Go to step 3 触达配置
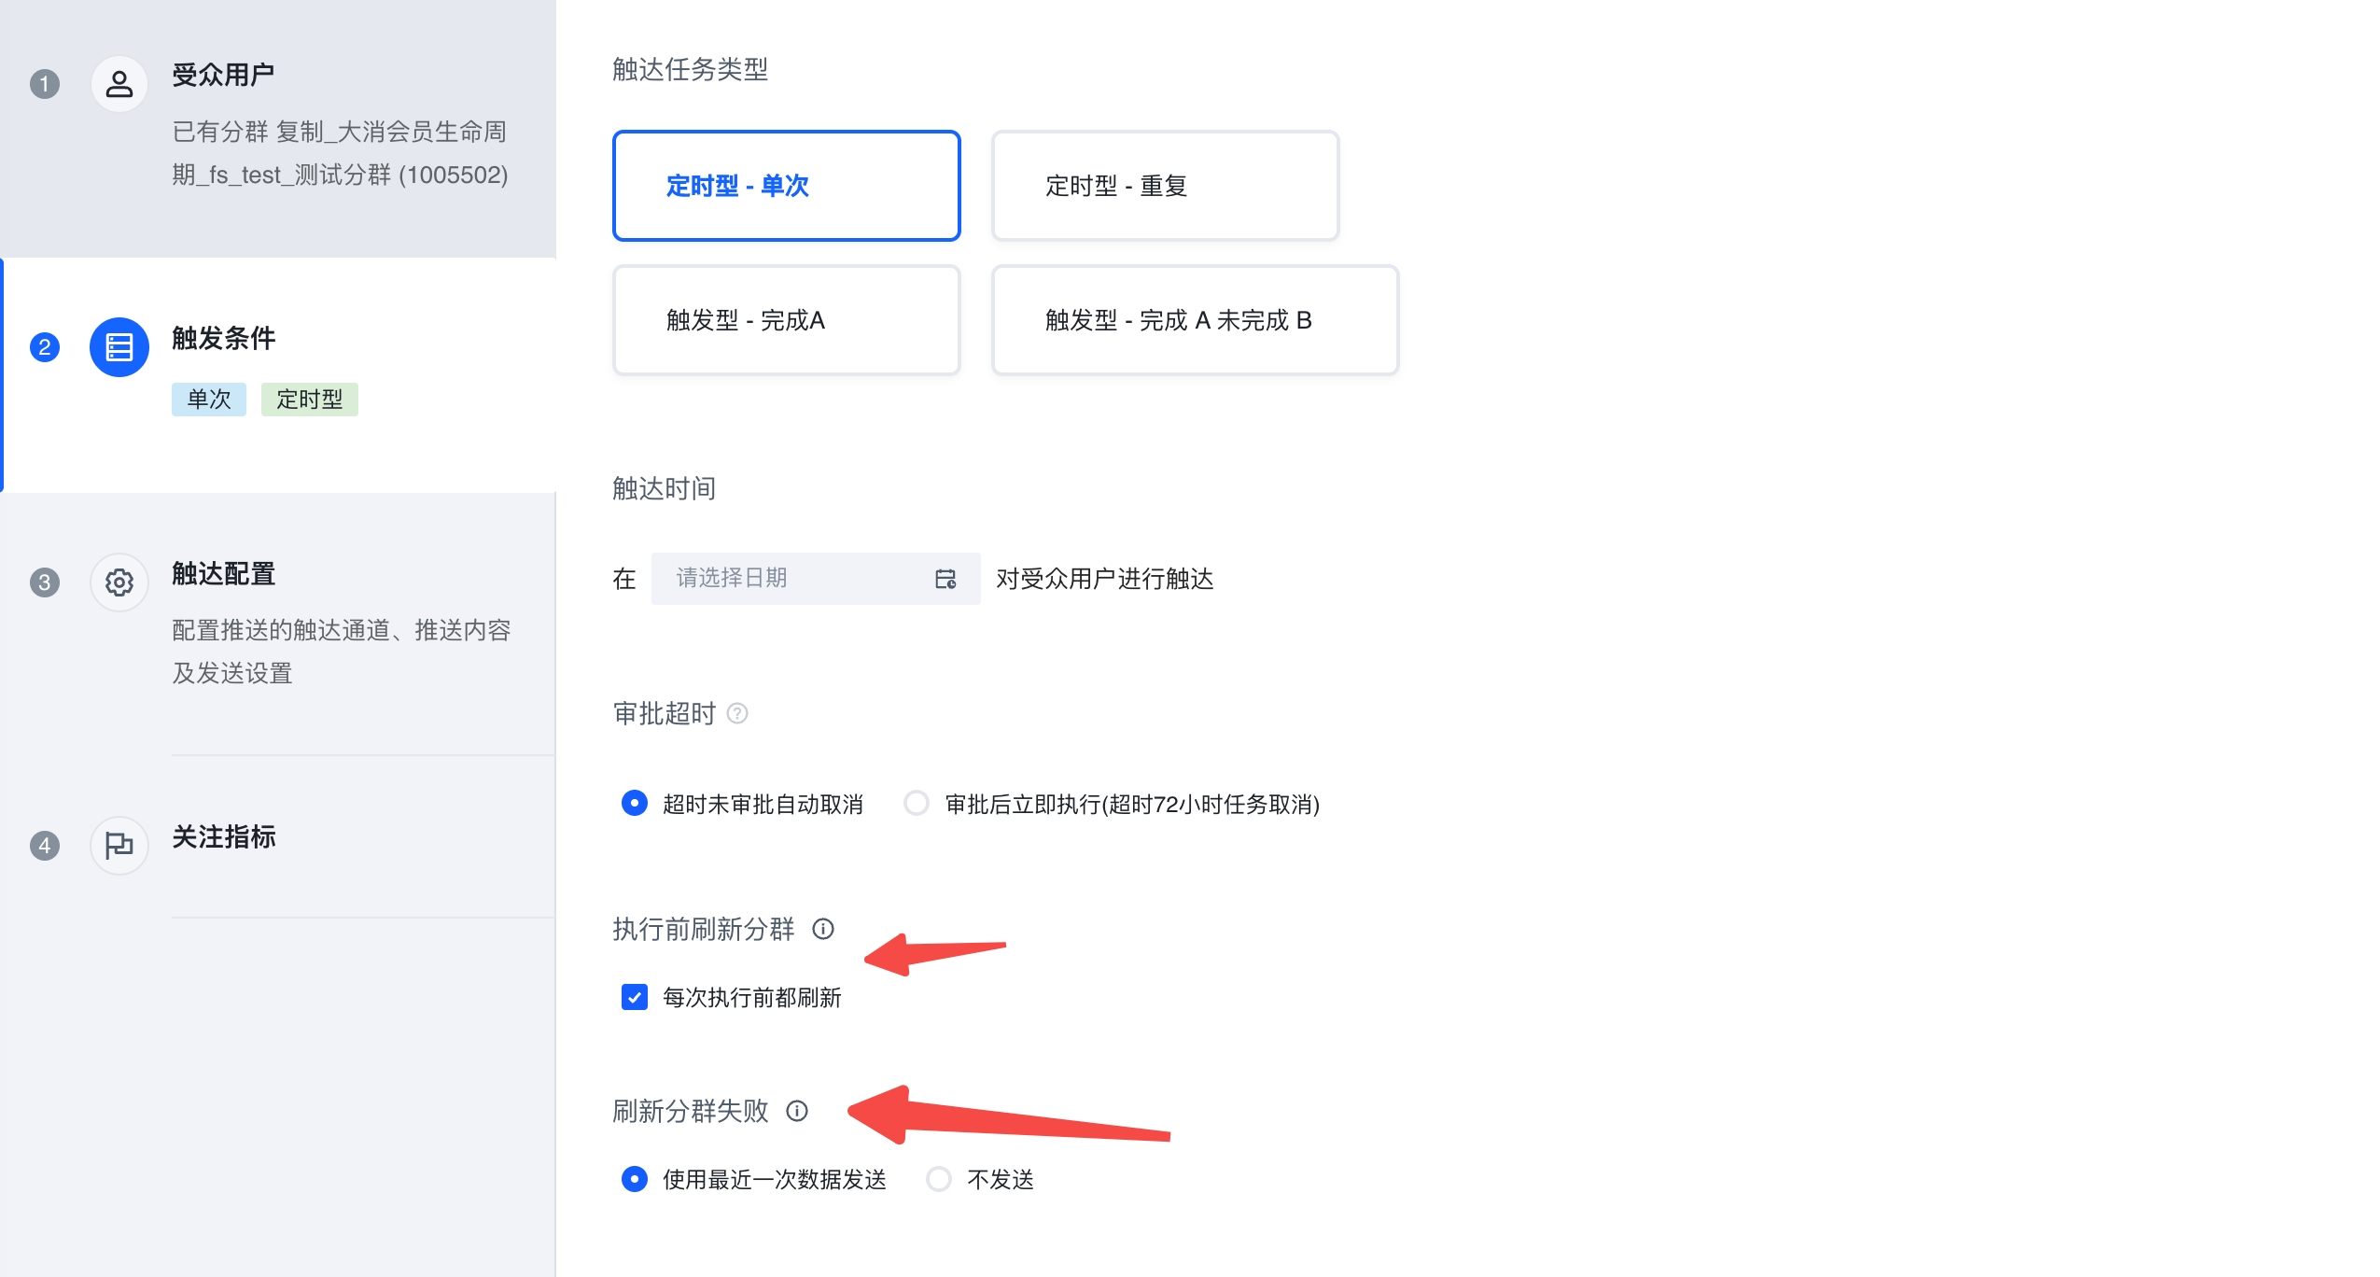Viewport: 2380px width, 1277px height. pos(224,574)
